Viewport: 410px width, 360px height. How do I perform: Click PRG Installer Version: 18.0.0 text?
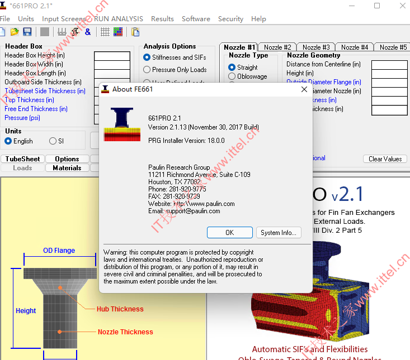[x=186, y=141]
